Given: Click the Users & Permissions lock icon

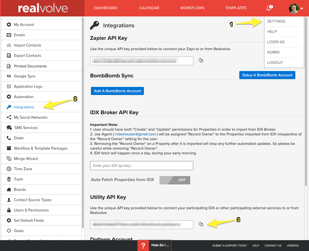Looking at the screenshot, I should coord(9,210).
